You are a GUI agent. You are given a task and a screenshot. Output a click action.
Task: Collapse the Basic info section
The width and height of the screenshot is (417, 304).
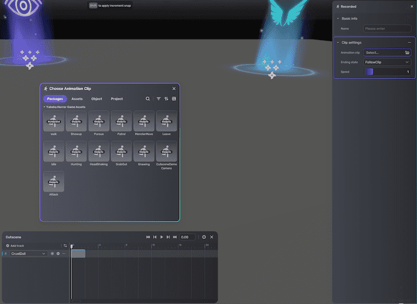tap(338, 19)
